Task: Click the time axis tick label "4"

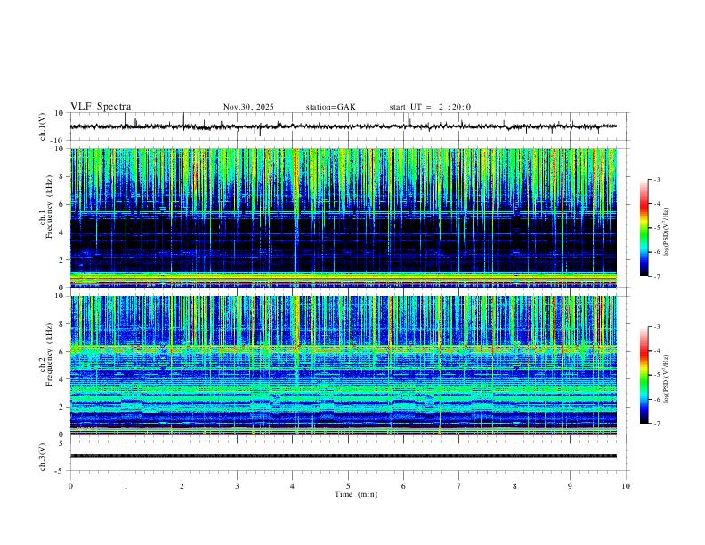Action: (x=292, y=486)
